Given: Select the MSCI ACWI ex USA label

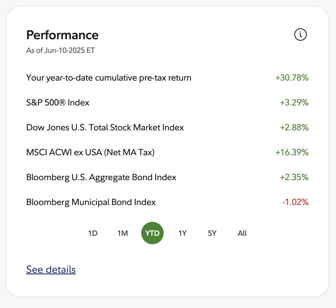Looking at the screenshot, I should pyautogui.click(x=91, y=152).
